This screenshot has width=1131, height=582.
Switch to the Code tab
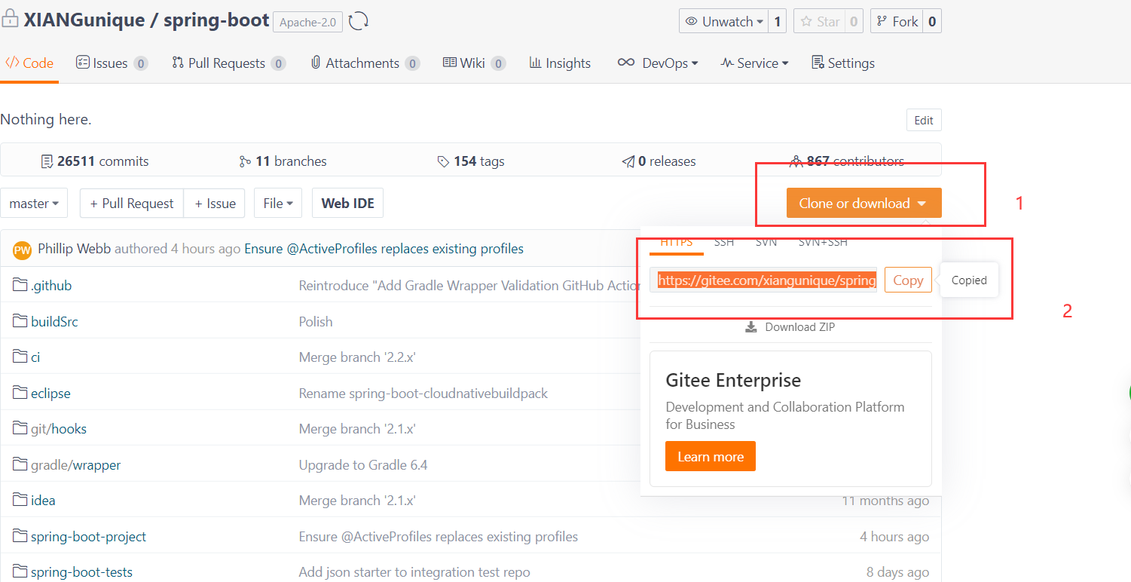point(29,63)
